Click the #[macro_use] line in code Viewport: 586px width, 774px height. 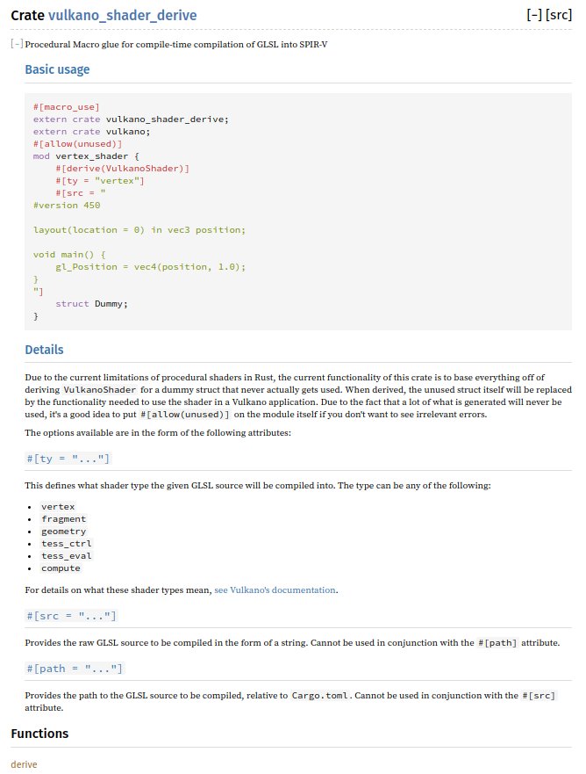point(67,107)
